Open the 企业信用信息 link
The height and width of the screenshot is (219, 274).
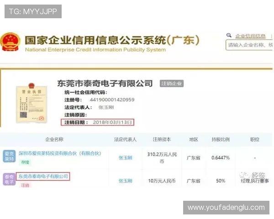tap(250, 36)
